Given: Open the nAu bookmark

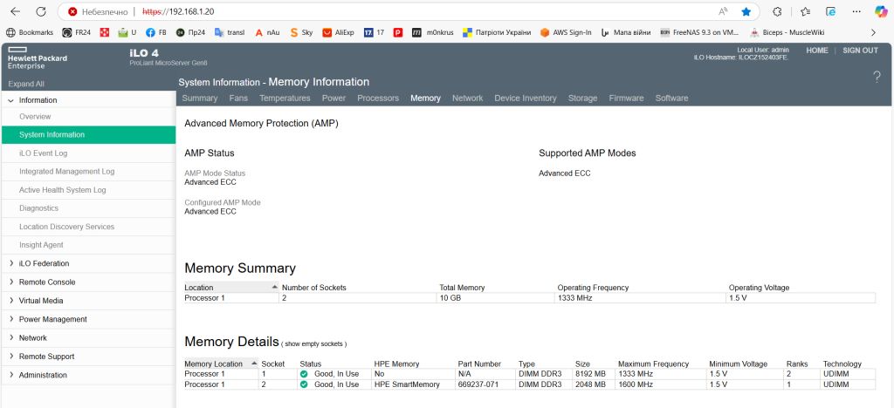Looking at the screenshot, I should pyautogui.click(x=267, y=32).
